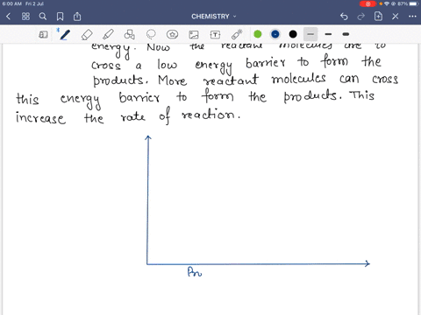Tap the handwritten word "increase"
The width and height of the screenshot is (421, 315).
point(40,118)
